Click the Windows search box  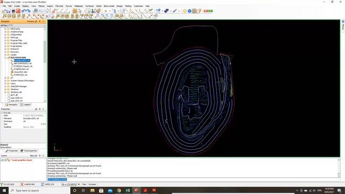[39, 190]
